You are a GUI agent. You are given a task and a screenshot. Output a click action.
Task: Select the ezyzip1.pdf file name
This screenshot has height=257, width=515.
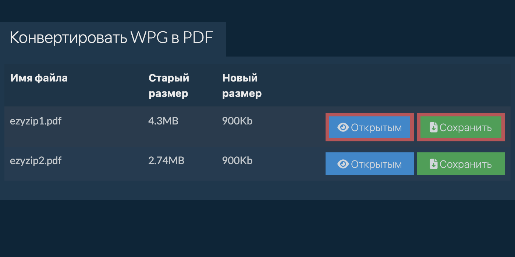(x=35, y=121)
